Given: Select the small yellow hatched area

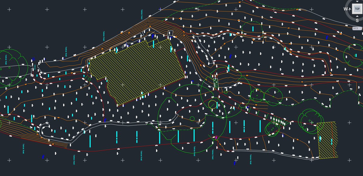Looking at the screenshot, I should (328, 140).
